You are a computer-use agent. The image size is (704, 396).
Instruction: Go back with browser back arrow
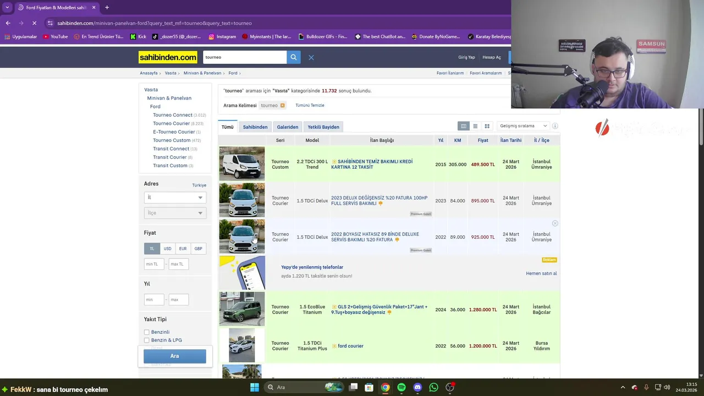point(8,23)
